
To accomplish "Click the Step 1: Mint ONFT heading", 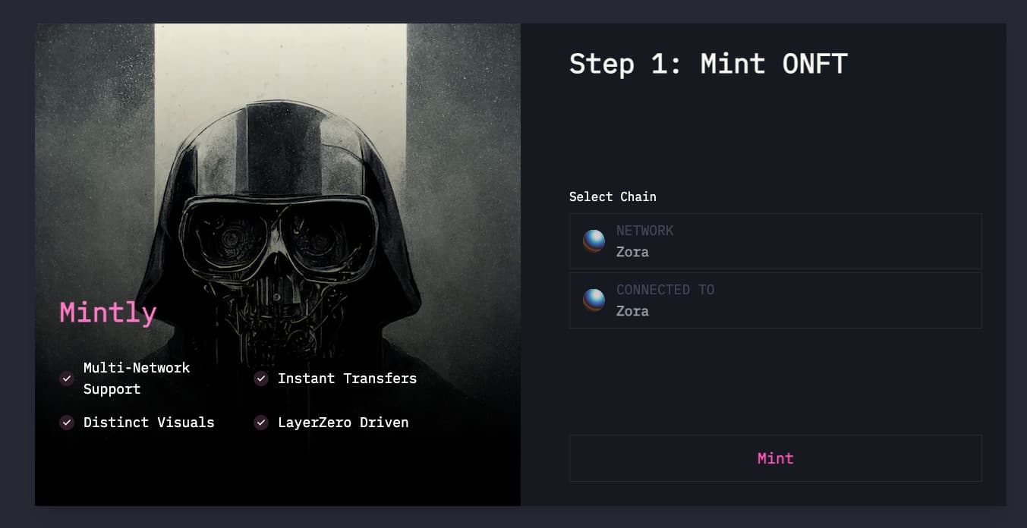I will click(708, 64).
